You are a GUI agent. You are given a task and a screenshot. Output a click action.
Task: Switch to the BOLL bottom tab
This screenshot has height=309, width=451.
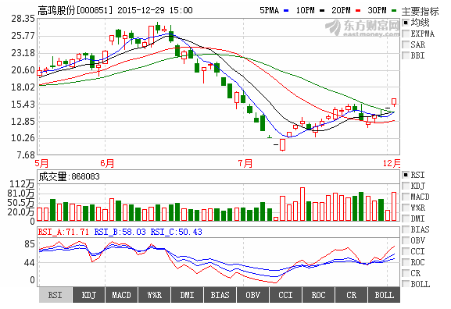pos(384,295)
